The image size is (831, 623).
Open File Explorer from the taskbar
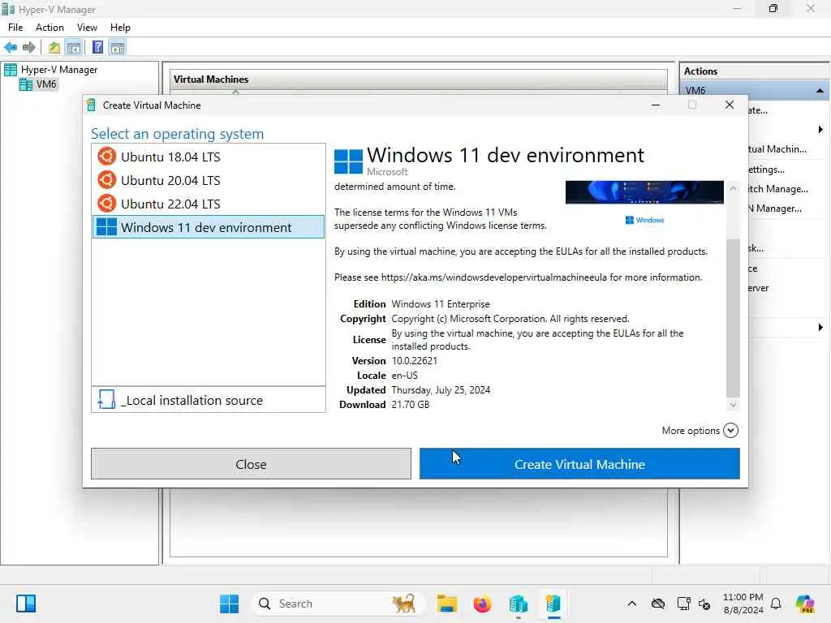point(447,604)
